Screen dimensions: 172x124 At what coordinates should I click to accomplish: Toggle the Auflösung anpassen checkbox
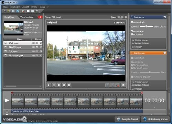click(132, 77)
